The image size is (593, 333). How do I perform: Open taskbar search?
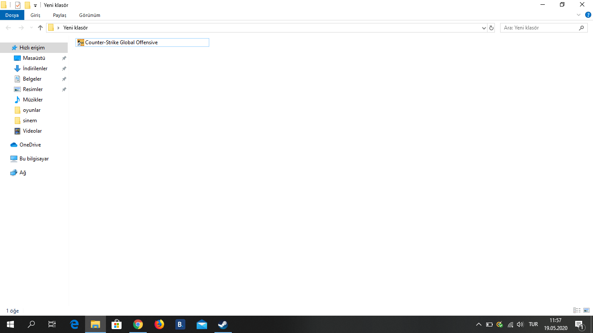pos(31,324)
